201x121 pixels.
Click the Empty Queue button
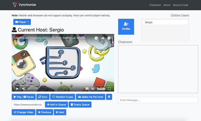80,104
